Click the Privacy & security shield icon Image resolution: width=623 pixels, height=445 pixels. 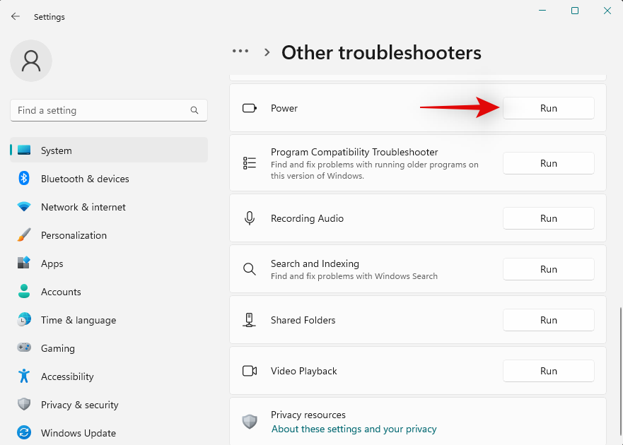pyautogui.click(x=24, y=404)
